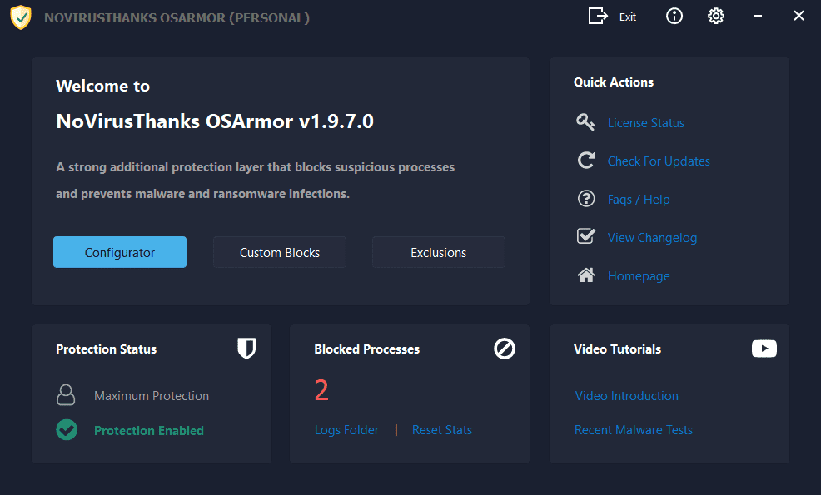The image size is (821, 495).
Task: Click the user profile icon beside Maximum Protection
Action: 66,395
